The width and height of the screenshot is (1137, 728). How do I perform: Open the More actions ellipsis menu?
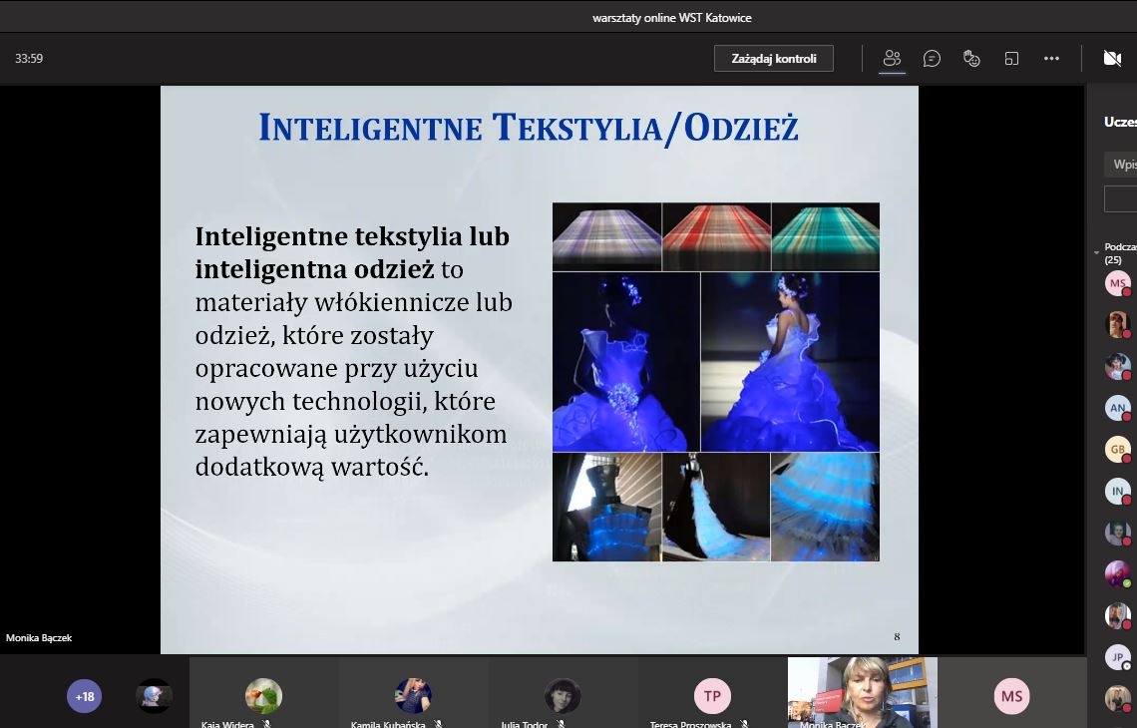pos(1051,59)
